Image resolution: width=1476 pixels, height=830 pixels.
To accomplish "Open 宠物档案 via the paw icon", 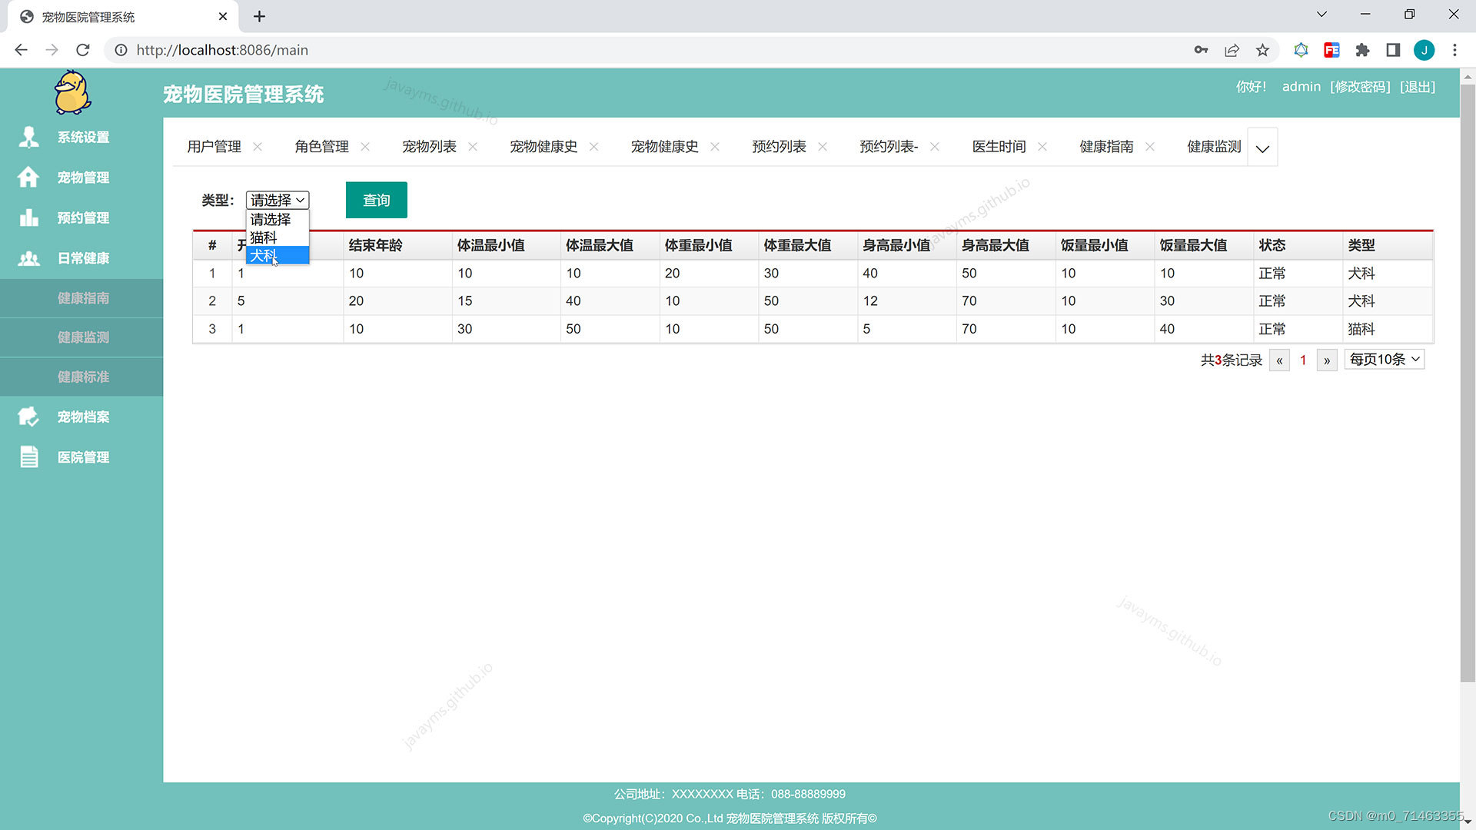I will [28, 417].
